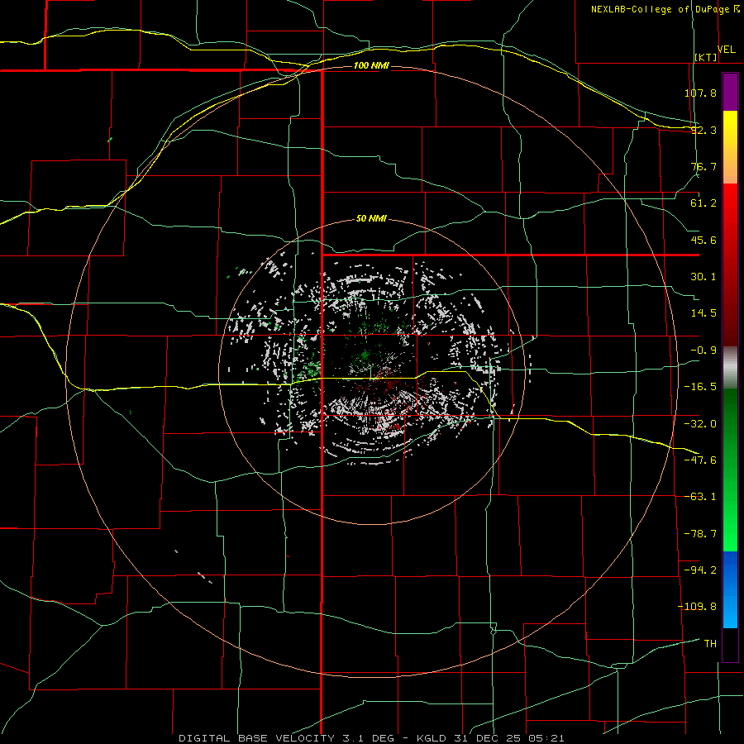Click the radar site center of the range rings
The width and height of the screenshot is (744, 744).
click(x=371, y=372)
